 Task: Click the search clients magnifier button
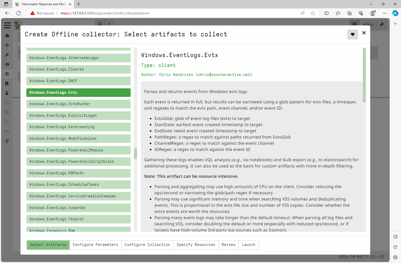[x=100, y=24]
